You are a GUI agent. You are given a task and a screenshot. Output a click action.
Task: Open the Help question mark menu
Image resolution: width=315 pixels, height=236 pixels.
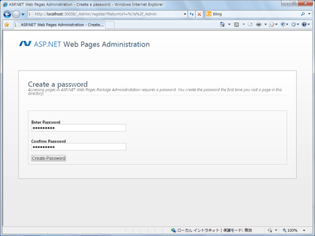[x=306, y=25]
